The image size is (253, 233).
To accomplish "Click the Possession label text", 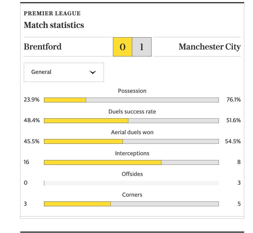I will [x=132, y=91].
